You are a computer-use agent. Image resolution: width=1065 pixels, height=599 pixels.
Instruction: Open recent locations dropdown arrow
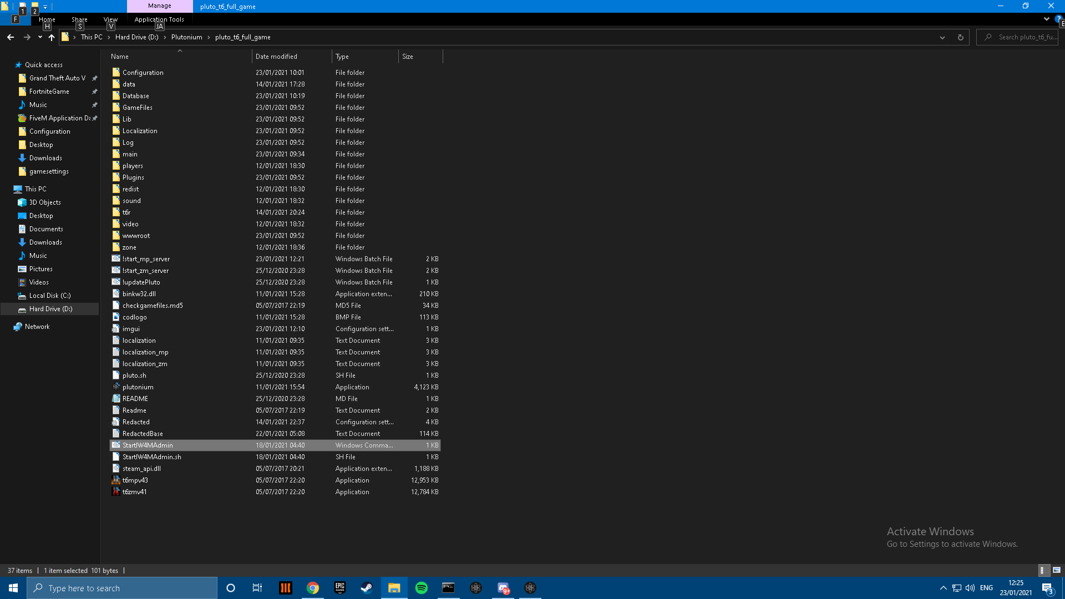(x=40, y=37)
